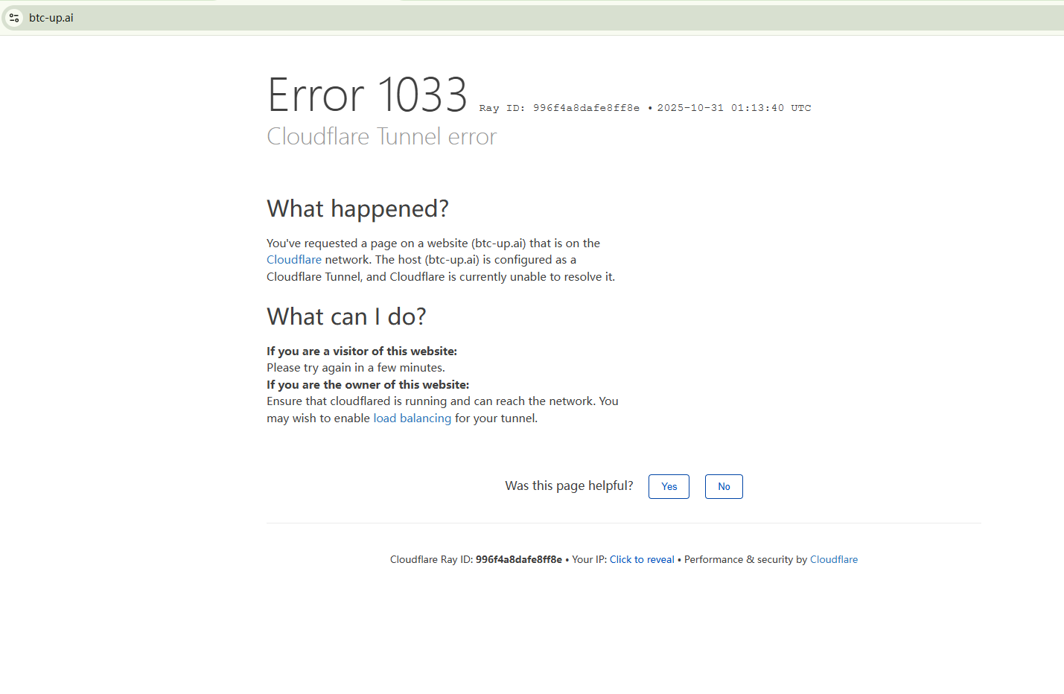Viewport: 1064px width, 694px height.
Task: Select 'Performance & security by' footer text
Action: coord(745,560)
